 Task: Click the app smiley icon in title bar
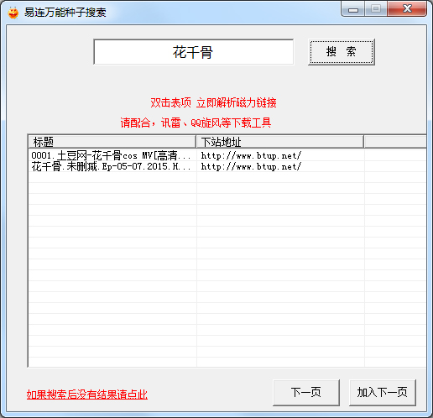pyautogui.click(x=13, y=13)
